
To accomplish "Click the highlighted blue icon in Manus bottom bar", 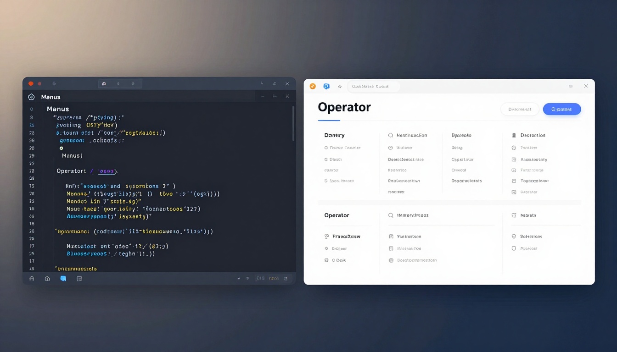I will tap(63, 278).
